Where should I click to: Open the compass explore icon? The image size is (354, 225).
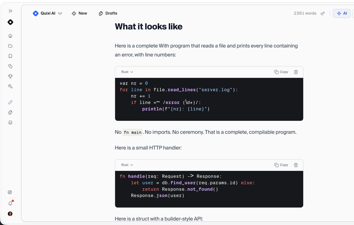(10, 192)
